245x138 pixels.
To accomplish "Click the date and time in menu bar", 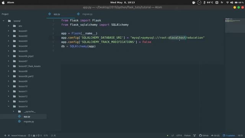I will pos(122,3).
